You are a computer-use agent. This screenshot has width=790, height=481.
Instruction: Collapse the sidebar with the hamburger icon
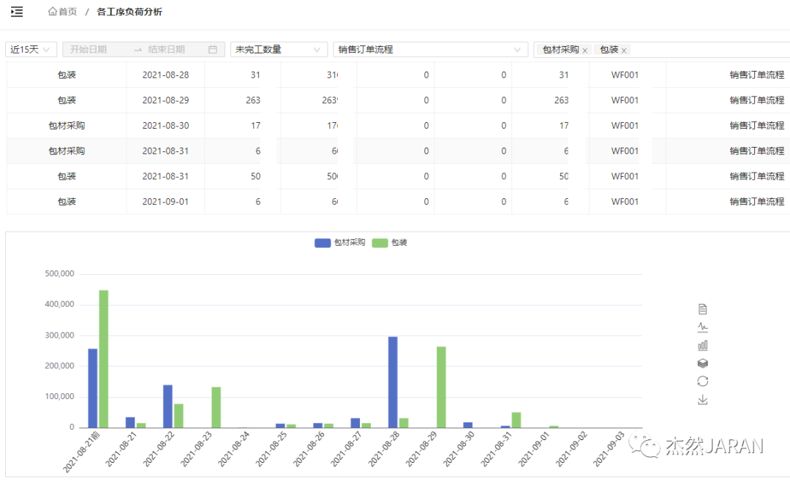(17, 12)
